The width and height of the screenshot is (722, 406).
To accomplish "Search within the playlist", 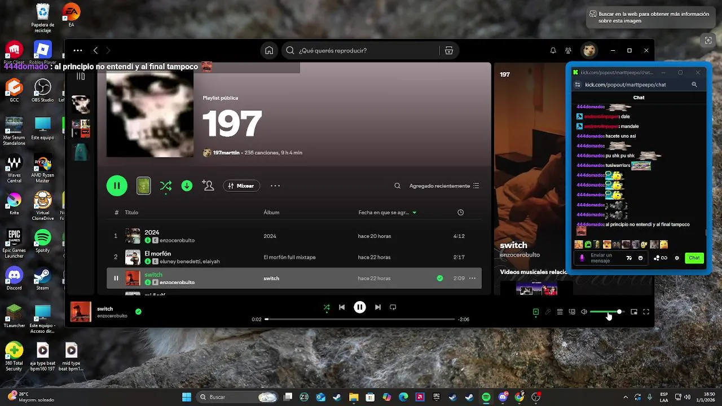I will tap(397, 186).
